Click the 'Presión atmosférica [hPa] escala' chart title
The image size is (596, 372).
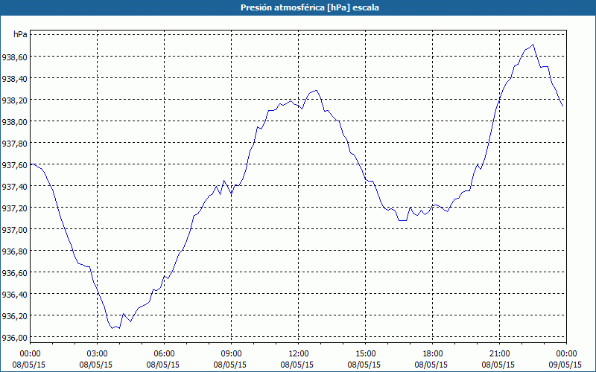(x=310, y=7)
